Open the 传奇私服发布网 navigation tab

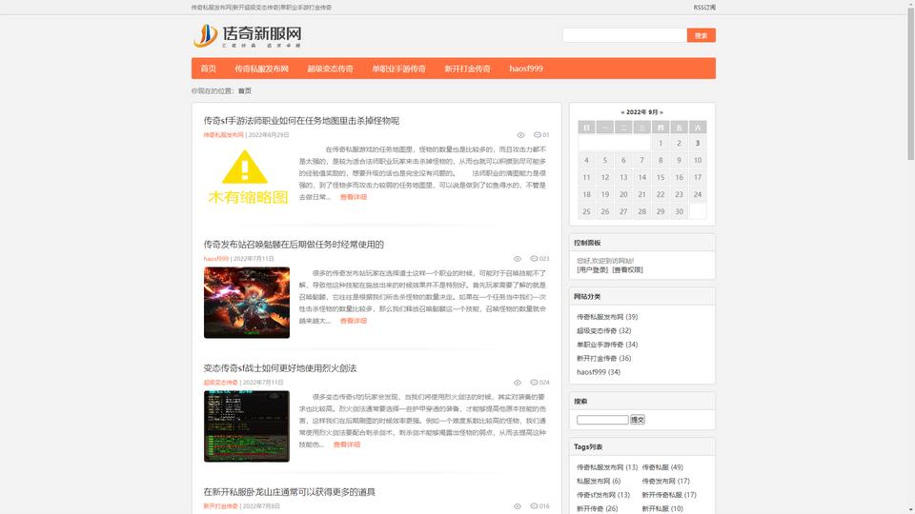click(x=261, y=69)
